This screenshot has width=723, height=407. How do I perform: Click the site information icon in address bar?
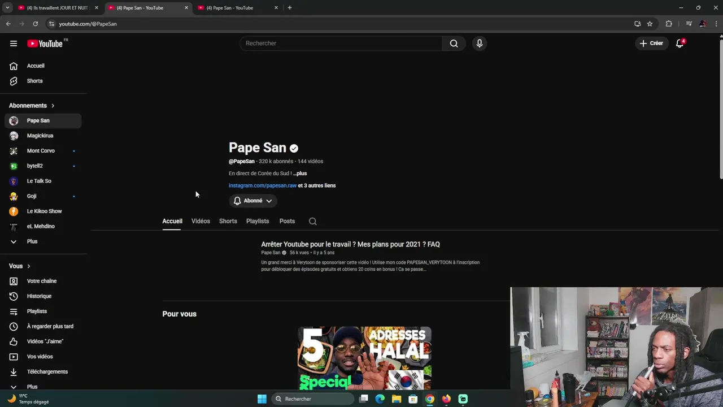click(x=51, y=24)
